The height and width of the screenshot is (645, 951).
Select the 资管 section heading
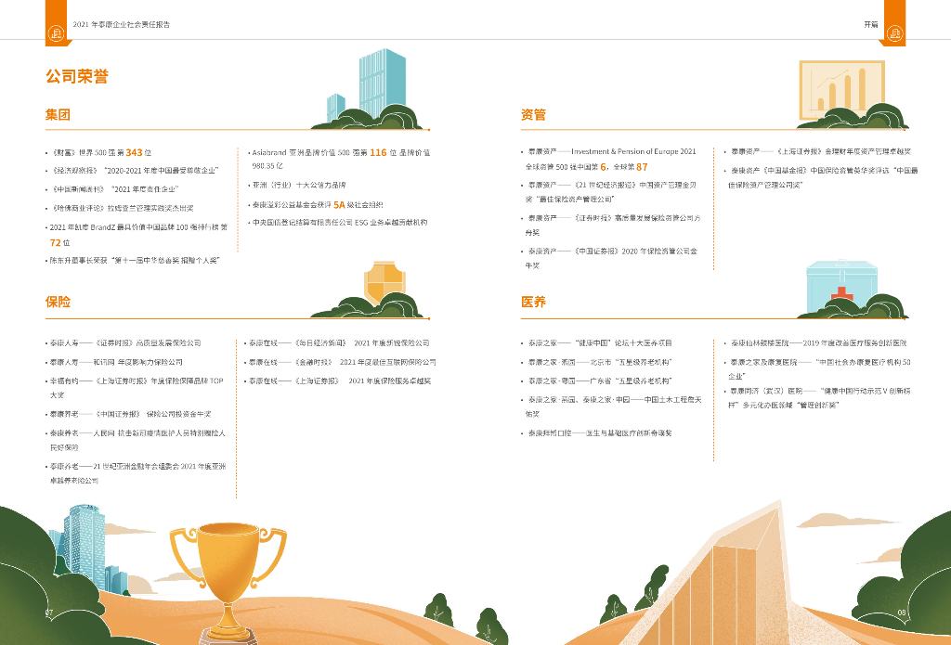coord(533,114)
